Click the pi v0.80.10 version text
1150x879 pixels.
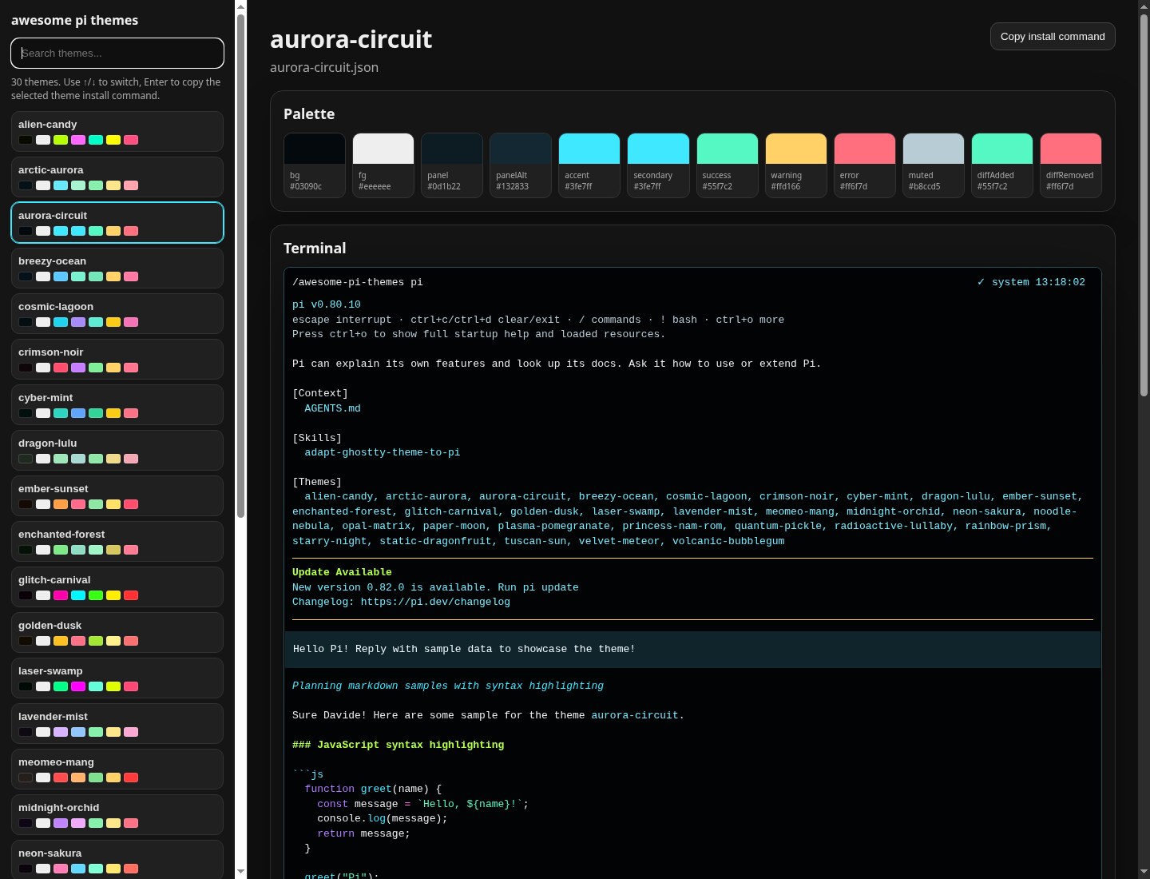pyautogui.click(x=326, y=305)
